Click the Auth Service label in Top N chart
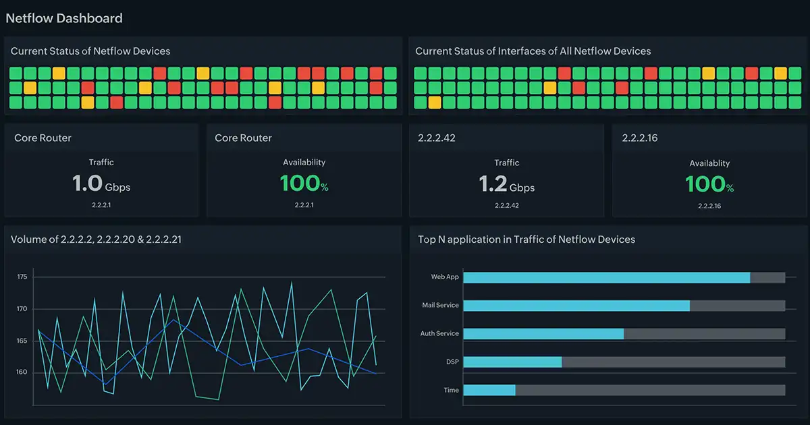This screenshot has width=810, height=425. pyautogui.click(x=439, y=333)
